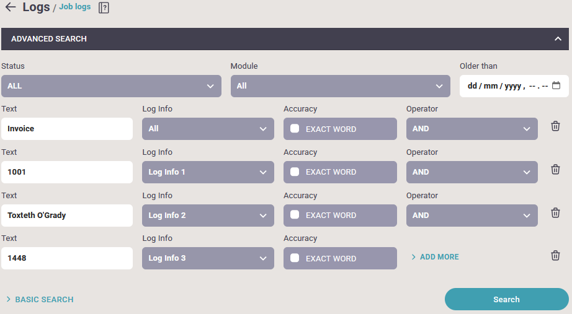572x314 pixels.
Task: Follow the Job logs breadcrumb link
Action: 75,7
